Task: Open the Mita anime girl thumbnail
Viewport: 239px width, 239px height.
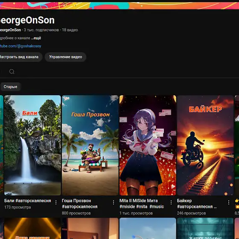Action: coord(148,145)
